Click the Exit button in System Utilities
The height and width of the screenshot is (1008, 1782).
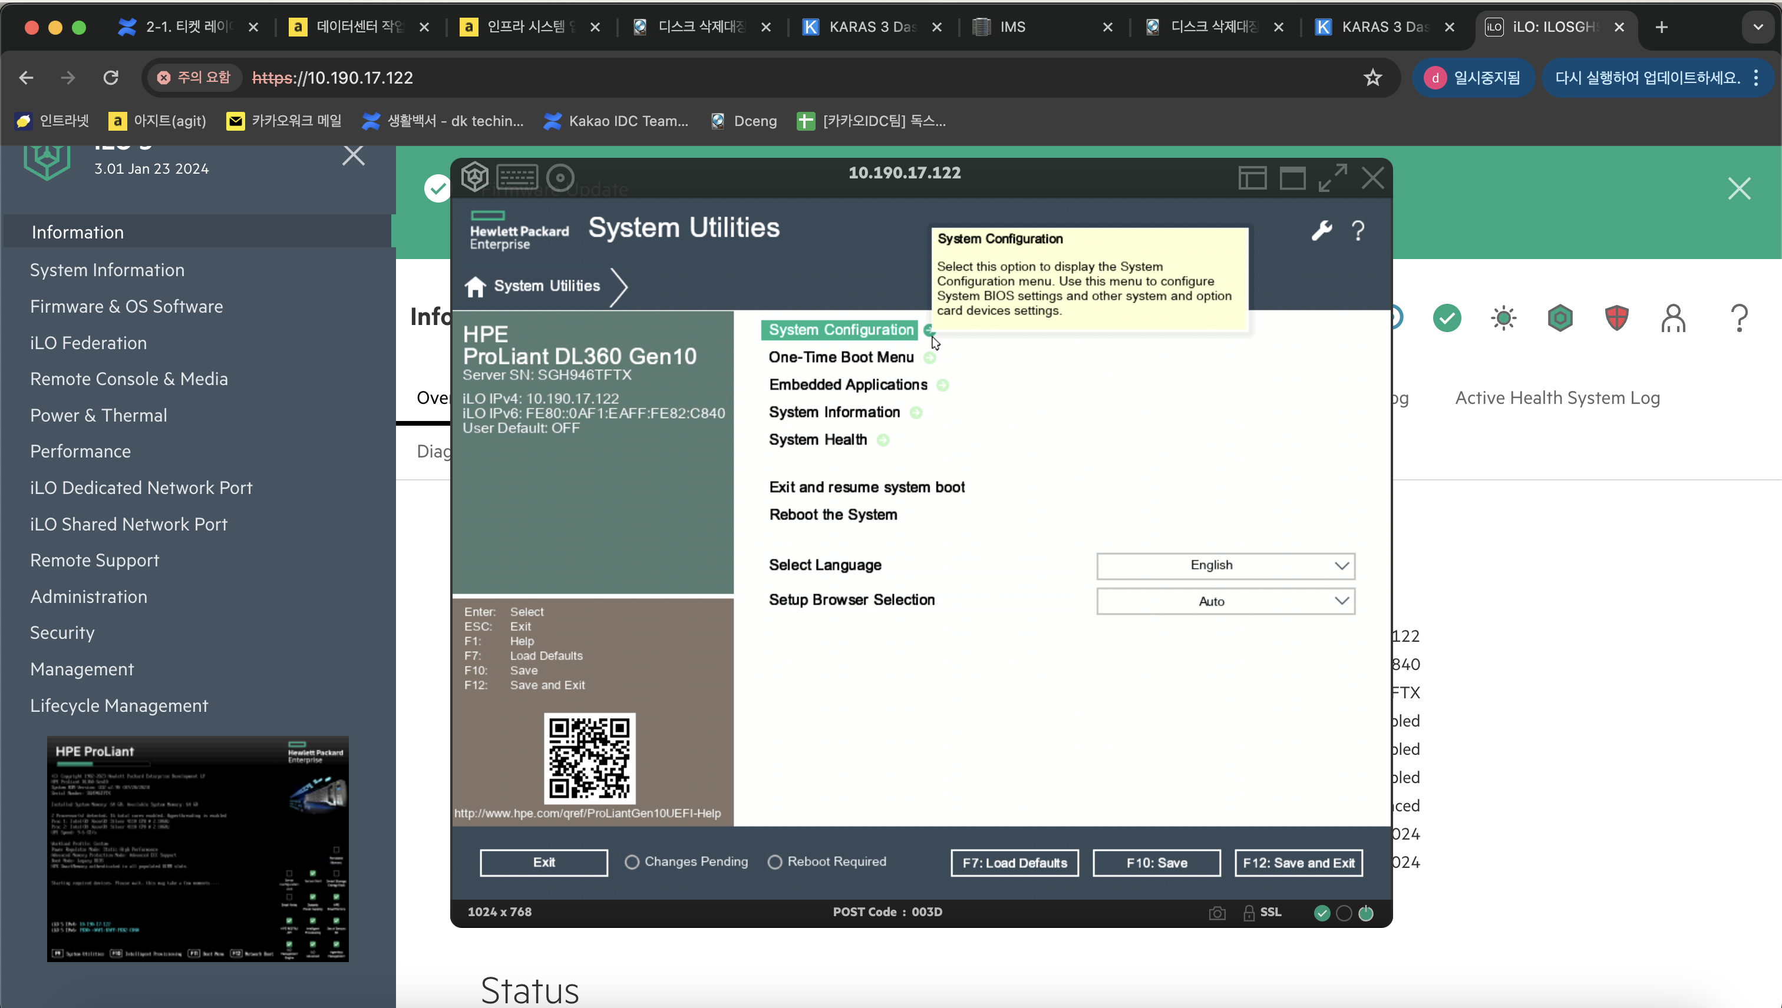tap(544, 863)
